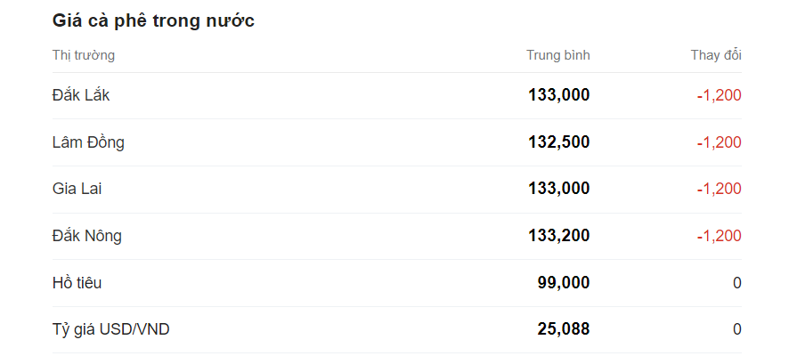Click Đắk Nông's average price 133,200
Image resolution: width=797 pixels, height=356 pixels.
558,236
